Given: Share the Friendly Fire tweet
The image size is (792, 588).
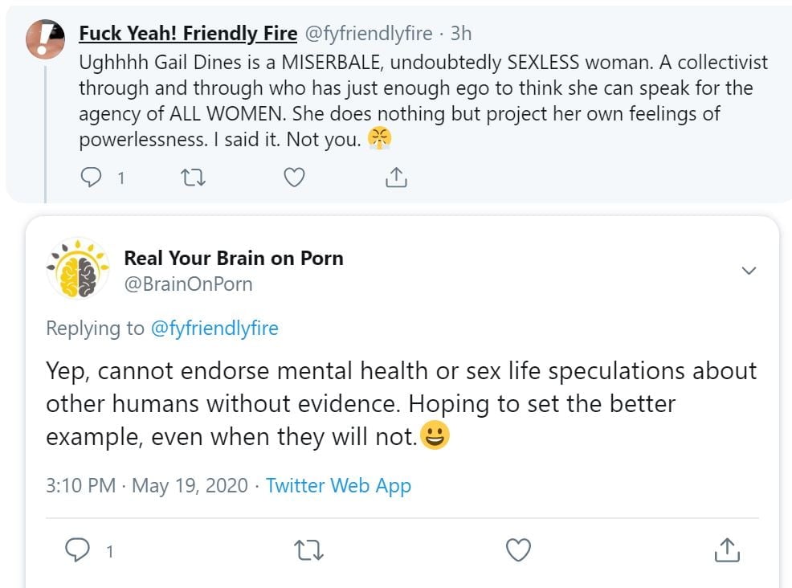Looking at the screenshot, I should click(396, 178).
